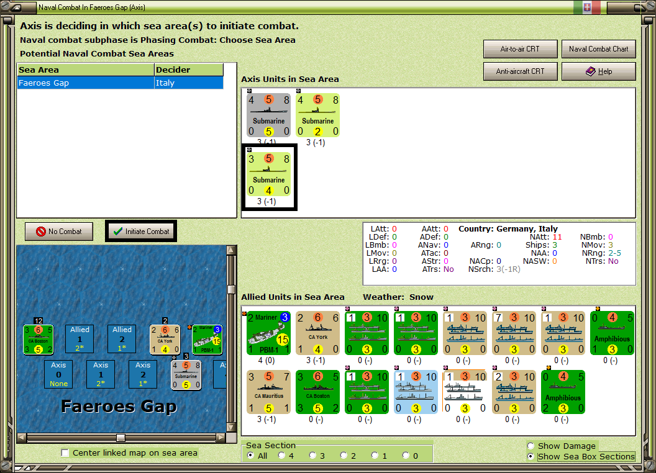
Task: Click the Allied 1 sea-box section on the map
Action: pos(80,339)
